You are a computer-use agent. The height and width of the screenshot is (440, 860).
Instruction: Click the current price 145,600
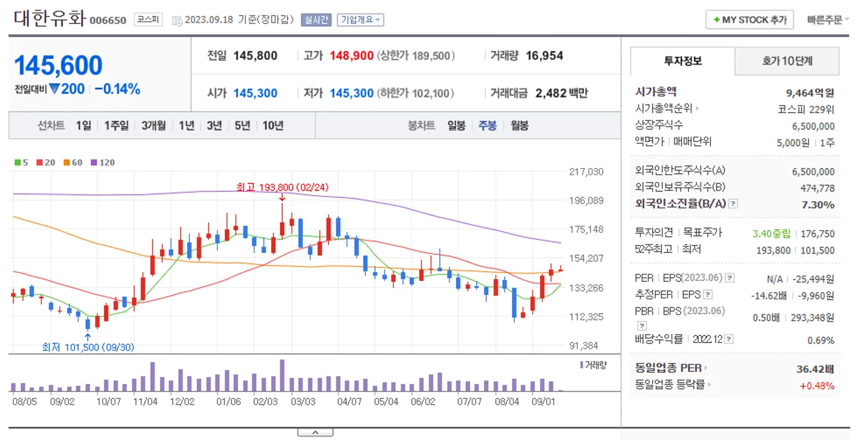[x=58, y=65]
